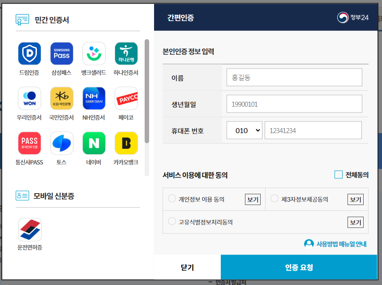
Task: Click the 닫기 button
Action: tap(187, 267)
